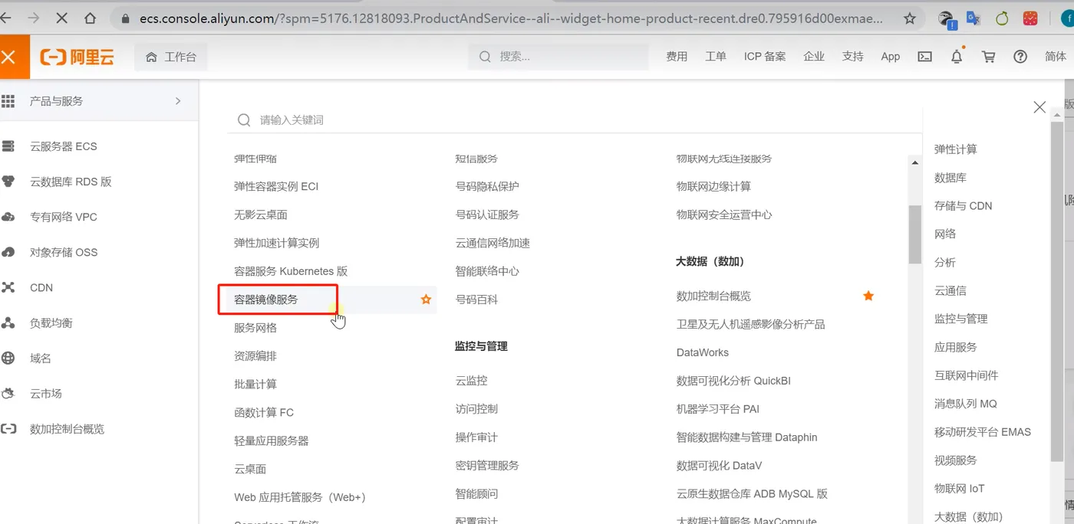Switch language with 简体
Image resolution: width=1074 pixels, height=524 pixels.
(x=1056, y=57)
